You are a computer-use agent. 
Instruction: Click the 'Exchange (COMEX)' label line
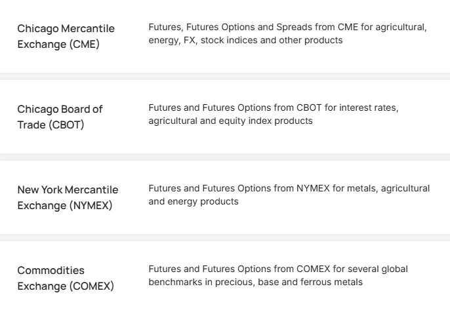tap(65, 286)
